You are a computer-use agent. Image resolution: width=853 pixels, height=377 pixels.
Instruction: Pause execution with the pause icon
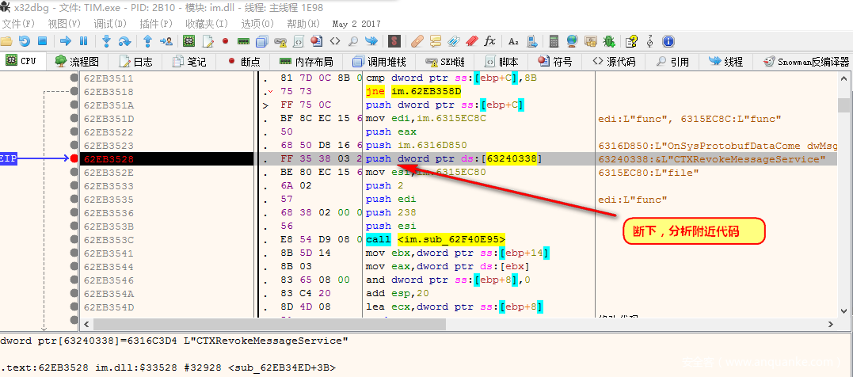[x=83, y=41]
